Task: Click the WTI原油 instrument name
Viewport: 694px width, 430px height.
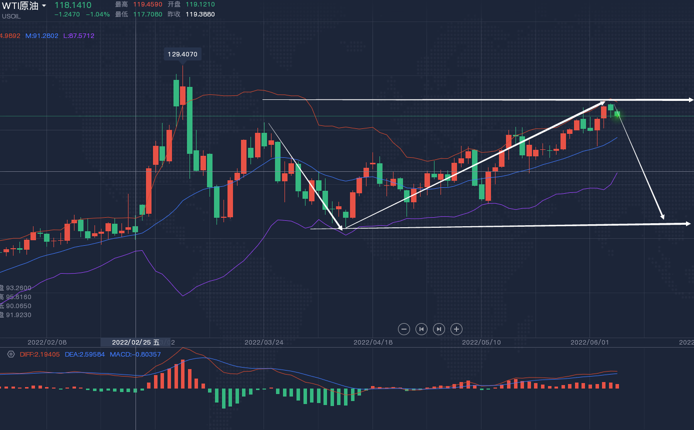Action: [x=20, y=5]
